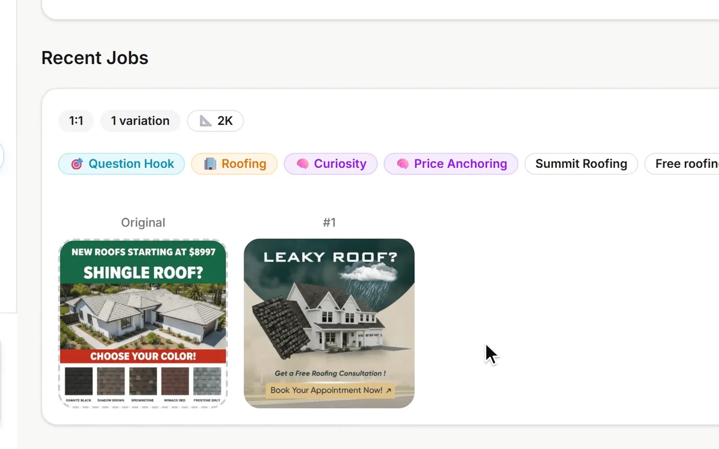The width and height of the screenshot is (719, 449).
Task: Open the Original shingle roof ad thumbnail
Action: (143, 323)
